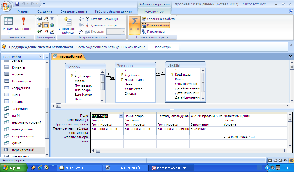
Task: Open the query 'с параметром'
Action: click(22, 136)
